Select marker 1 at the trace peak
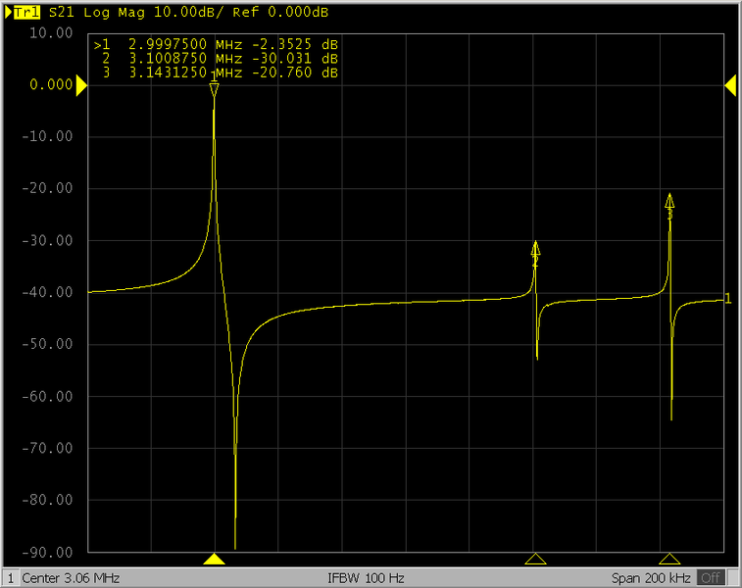The image size is (742, 588). click(214, 90)
